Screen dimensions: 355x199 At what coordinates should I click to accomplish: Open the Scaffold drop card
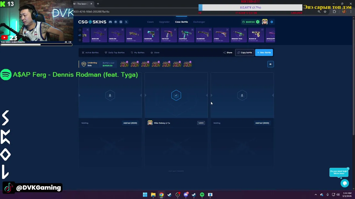(x=186, y=35)
